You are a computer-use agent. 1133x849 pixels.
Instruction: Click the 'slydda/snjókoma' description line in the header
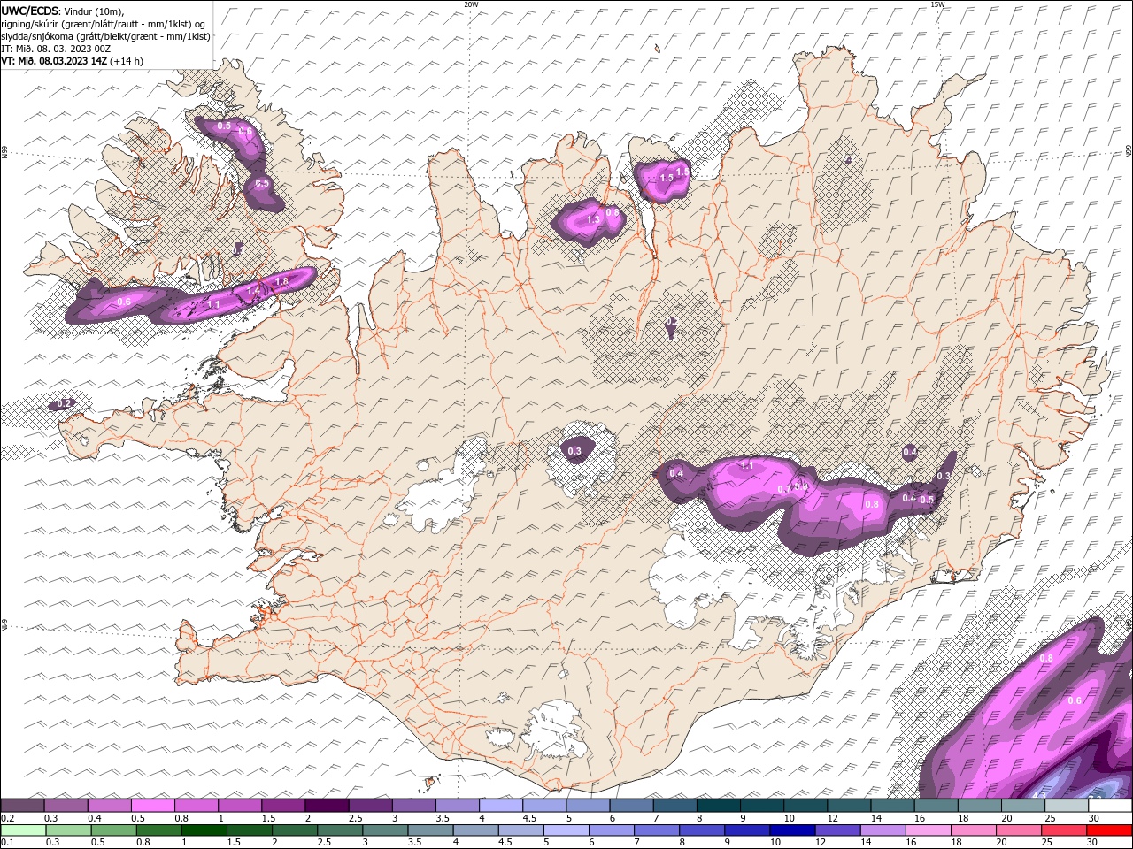pyautogui.click(x=105, y=36)
